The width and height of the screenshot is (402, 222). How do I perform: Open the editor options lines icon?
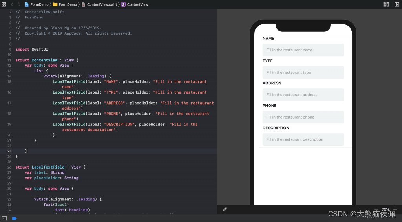(386, 4)
